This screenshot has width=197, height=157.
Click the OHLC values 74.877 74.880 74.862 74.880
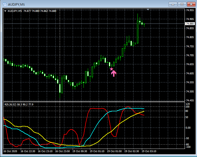coord(40,11)
